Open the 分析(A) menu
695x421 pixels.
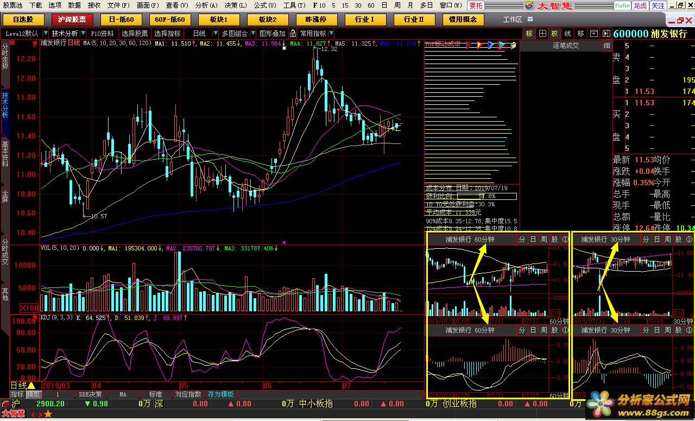click(x=206, y=5)
